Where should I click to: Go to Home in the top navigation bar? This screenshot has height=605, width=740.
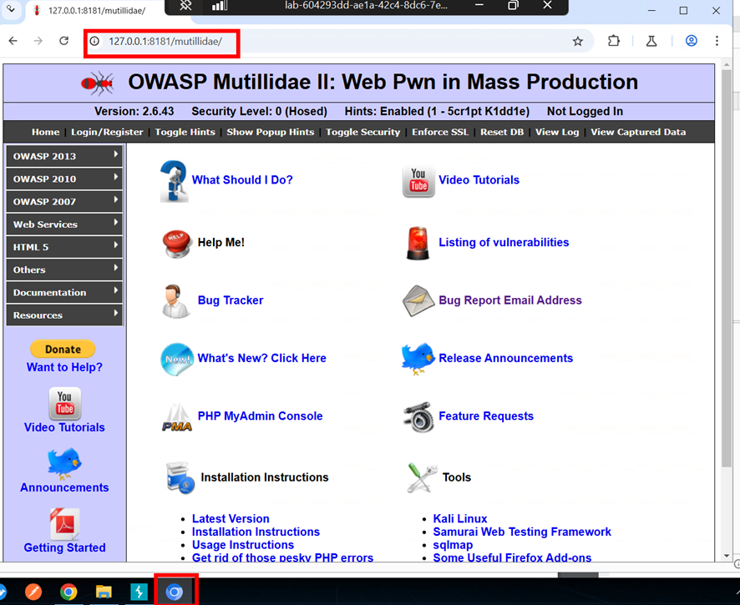point(46,132)
